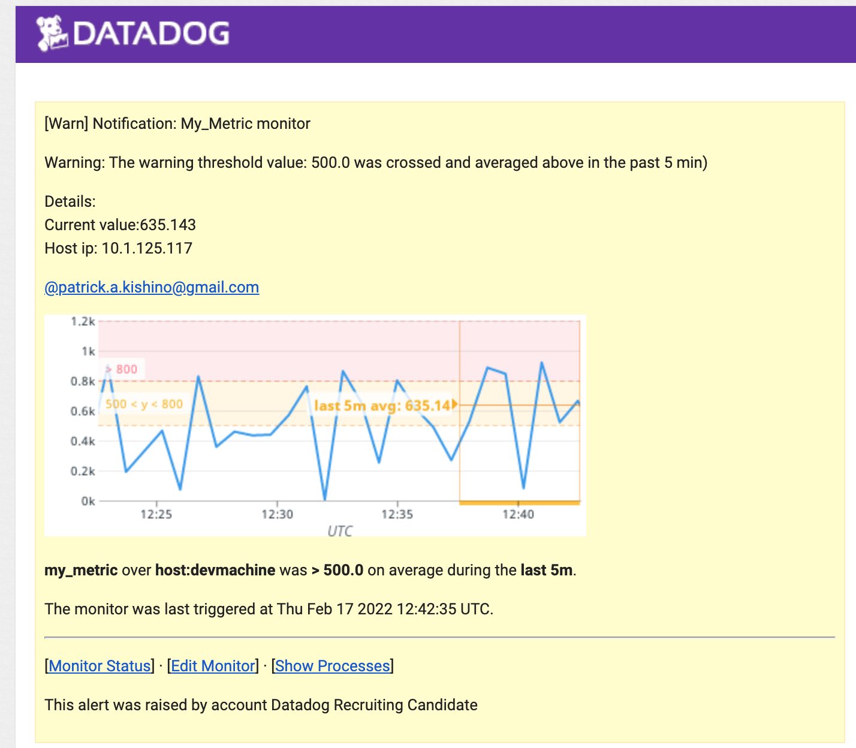The width and height of the screenshot is (856, 748).
Task: Click the '1k' y-axis label
Action: [x=88, y=351]
